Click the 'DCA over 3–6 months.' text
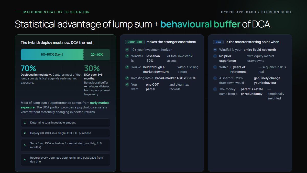This screenshot has width=307, height=173. coord(93,77)
